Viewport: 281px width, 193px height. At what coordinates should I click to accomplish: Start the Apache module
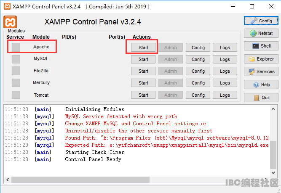pos(143,48)
